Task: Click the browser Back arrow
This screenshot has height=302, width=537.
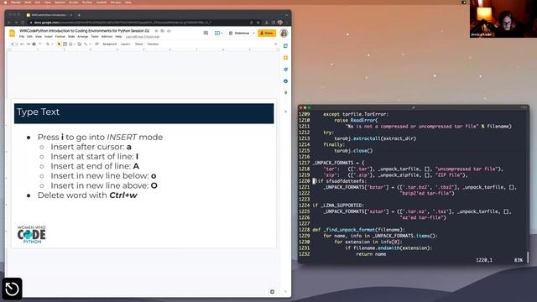Action: coord(9,23)
